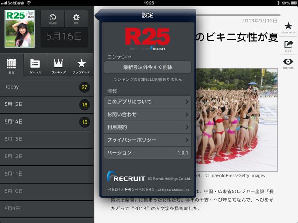Screen dimensions: 298x223
Task: Tap the 2013年5月15日 article date
Action: click(260, 20)
